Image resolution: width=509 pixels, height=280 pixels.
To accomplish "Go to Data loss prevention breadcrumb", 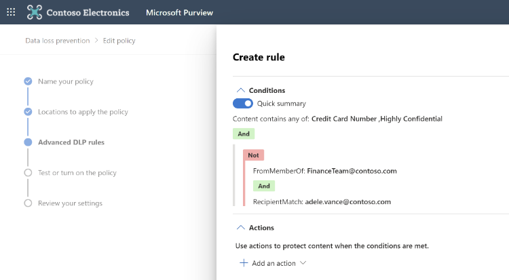I will coord(57,41).
